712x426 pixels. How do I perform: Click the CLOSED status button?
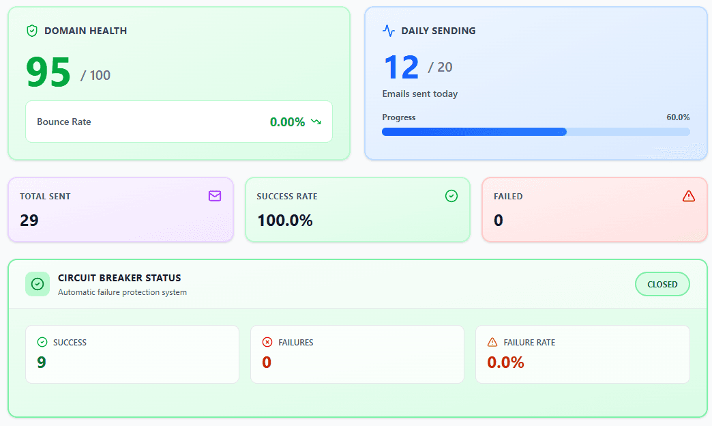[x=662, y=284]
